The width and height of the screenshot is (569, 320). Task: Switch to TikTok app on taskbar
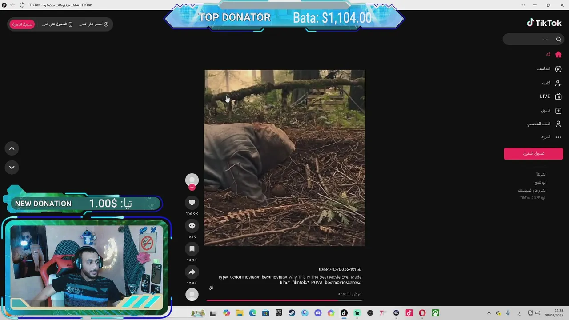[x=344, y=313]
